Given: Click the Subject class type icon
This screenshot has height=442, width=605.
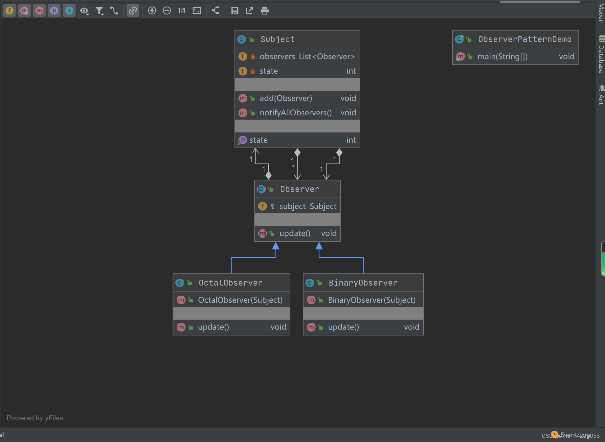Looking at the screenshot, I should (241, 39).
